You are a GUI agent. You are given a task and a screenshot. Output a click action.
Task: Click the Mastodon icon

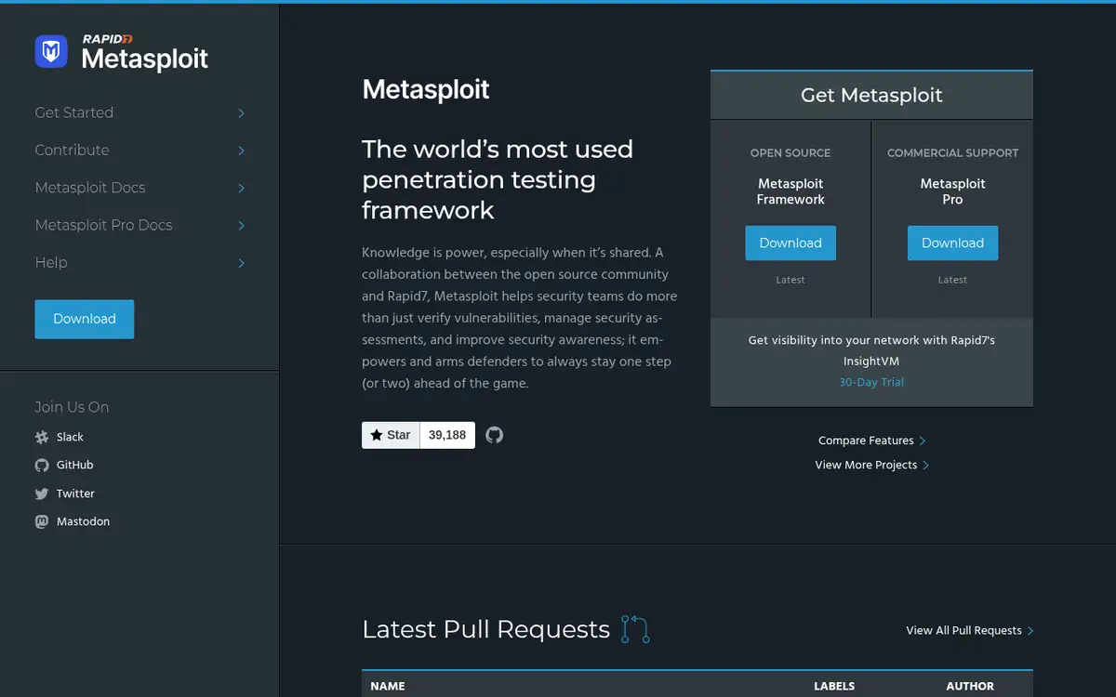42,521
